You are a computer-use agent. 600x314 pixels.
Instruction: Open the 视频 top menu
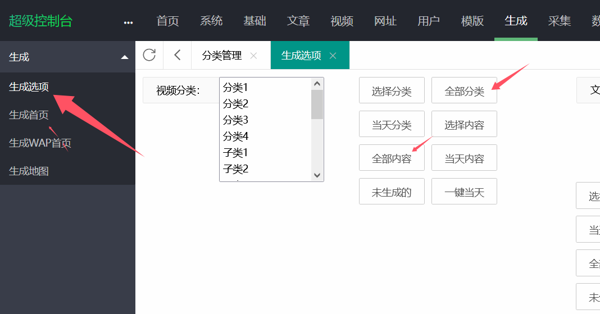point(342,21)
